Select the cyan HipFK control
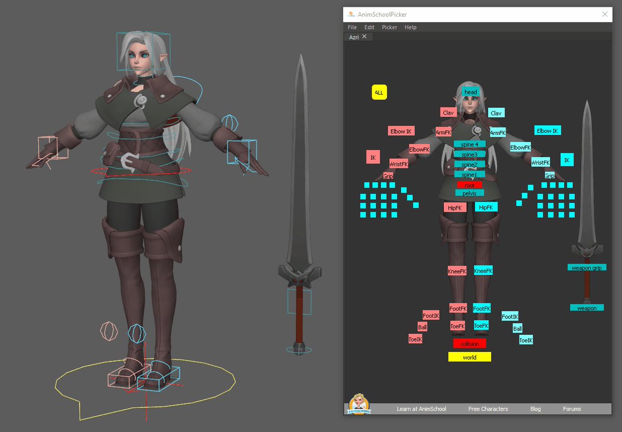 click(486, 207)
